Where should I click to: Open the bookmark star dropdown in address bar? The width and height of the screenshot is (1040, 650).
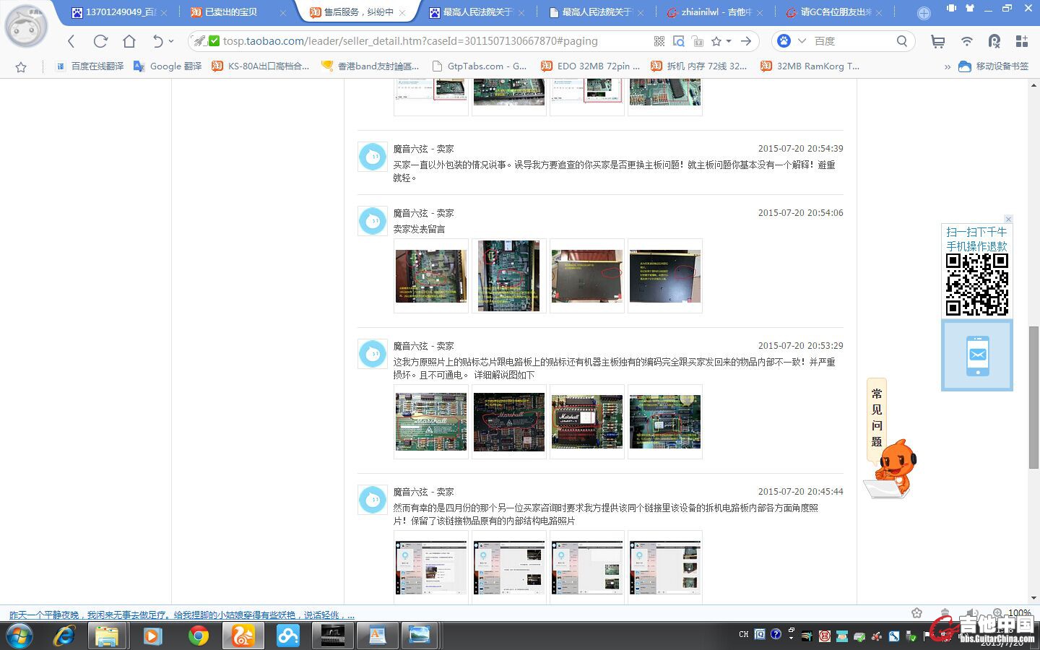point(728,41)
